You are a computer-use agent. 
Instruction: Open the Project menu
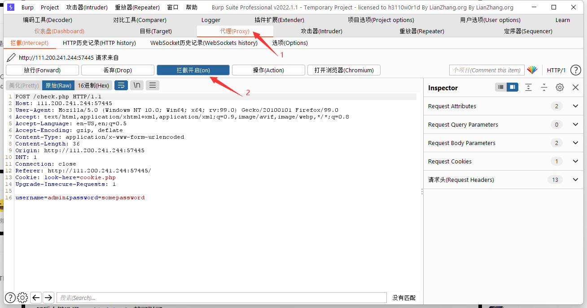(x=50, y=7)
